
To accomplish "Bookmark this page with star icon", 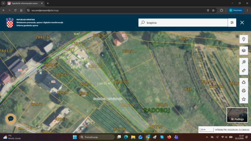I will 213,10.
